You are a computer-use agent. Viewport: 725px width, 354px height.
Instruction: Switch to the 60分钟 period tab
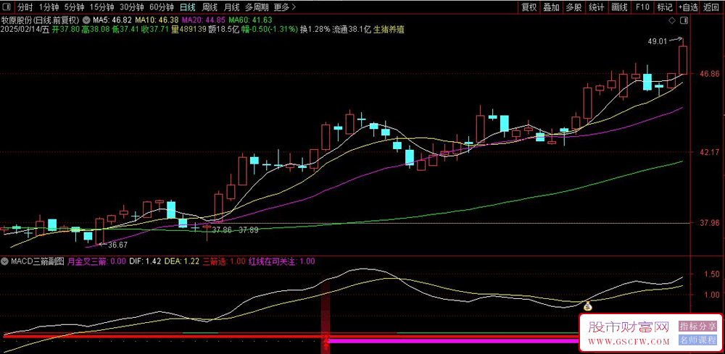pos(161,7)
